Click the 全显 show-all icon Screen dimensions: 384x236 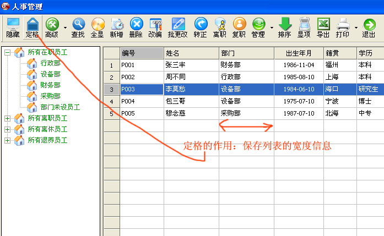click(98, 28)
